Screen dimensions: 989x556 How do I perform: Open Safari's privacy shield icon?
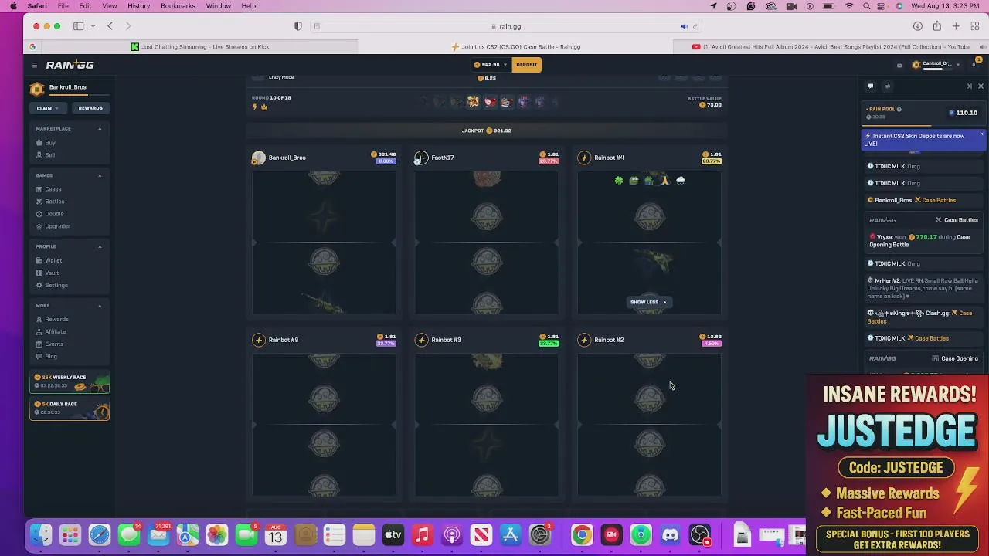tap(298, 26)
